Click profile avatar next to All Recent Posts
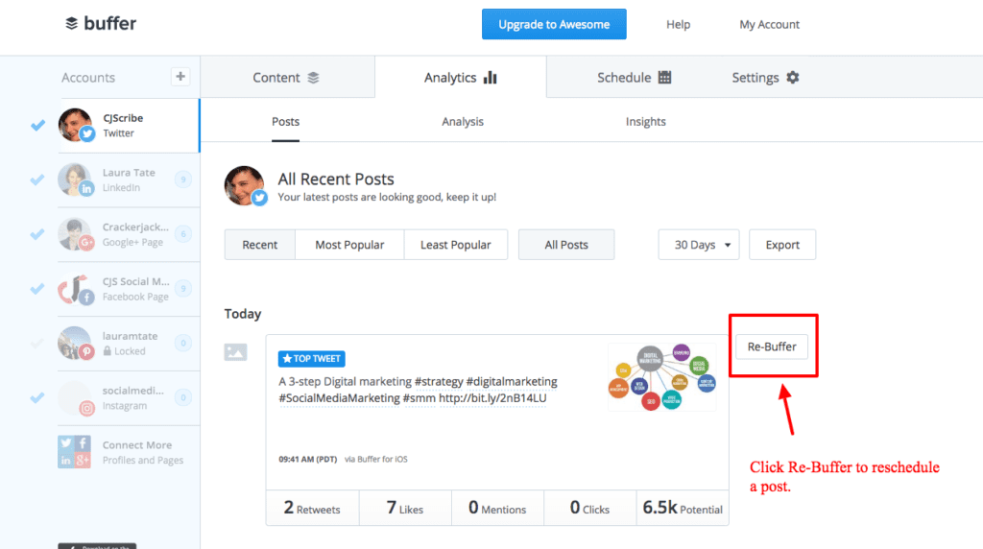983x549 pixels. 245,186
